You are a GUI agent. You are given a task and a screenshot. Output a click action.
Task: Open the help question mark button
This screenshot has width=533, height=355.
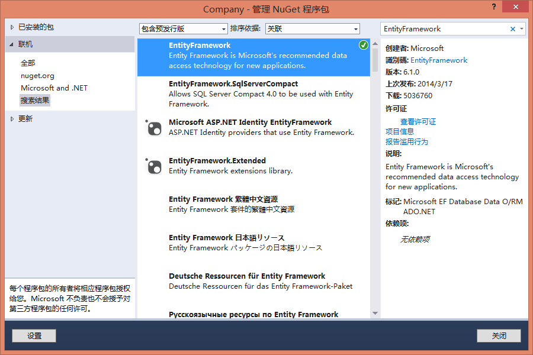pos(493,7)
